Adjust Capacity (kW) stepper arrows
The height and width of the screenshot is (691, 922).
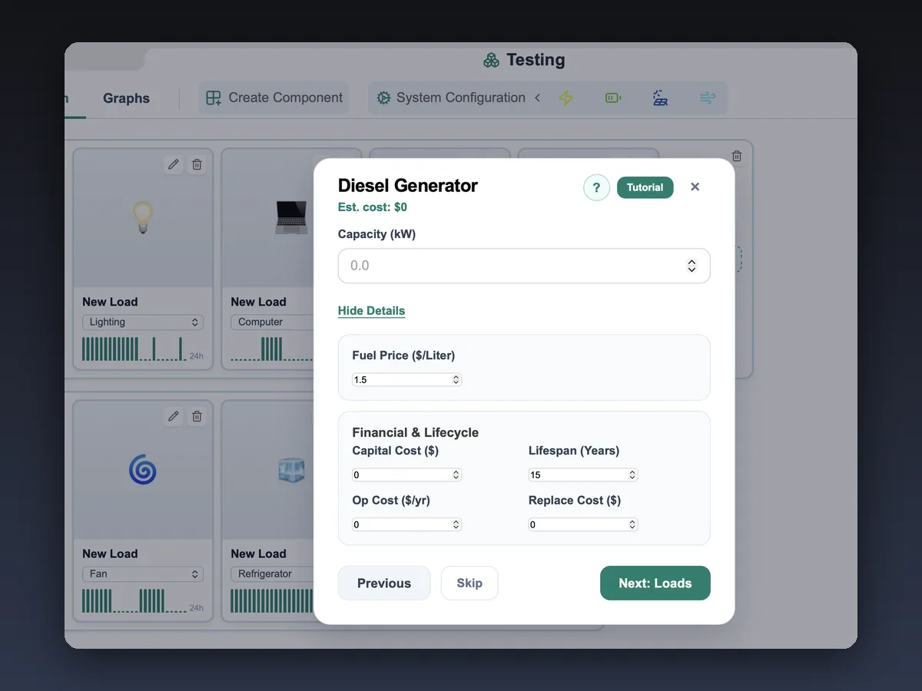click(x=691, y=266)
